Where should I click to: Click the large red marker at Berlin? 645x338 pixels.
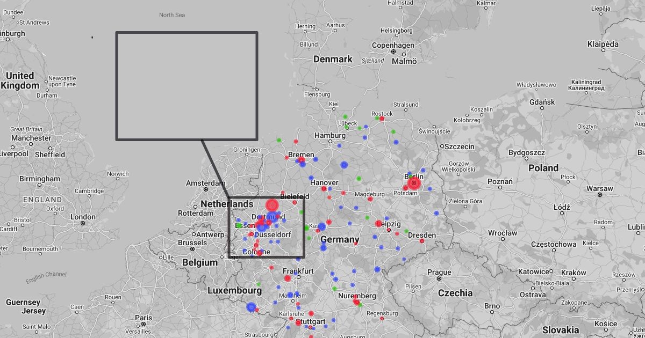pyautogui.click(x=413, y=184)
